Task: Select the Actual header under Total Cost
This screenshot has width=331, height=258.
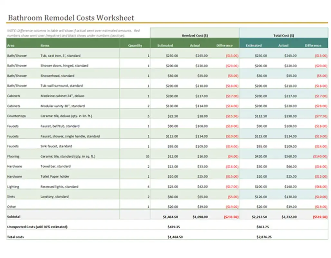Action: point(283,45)
